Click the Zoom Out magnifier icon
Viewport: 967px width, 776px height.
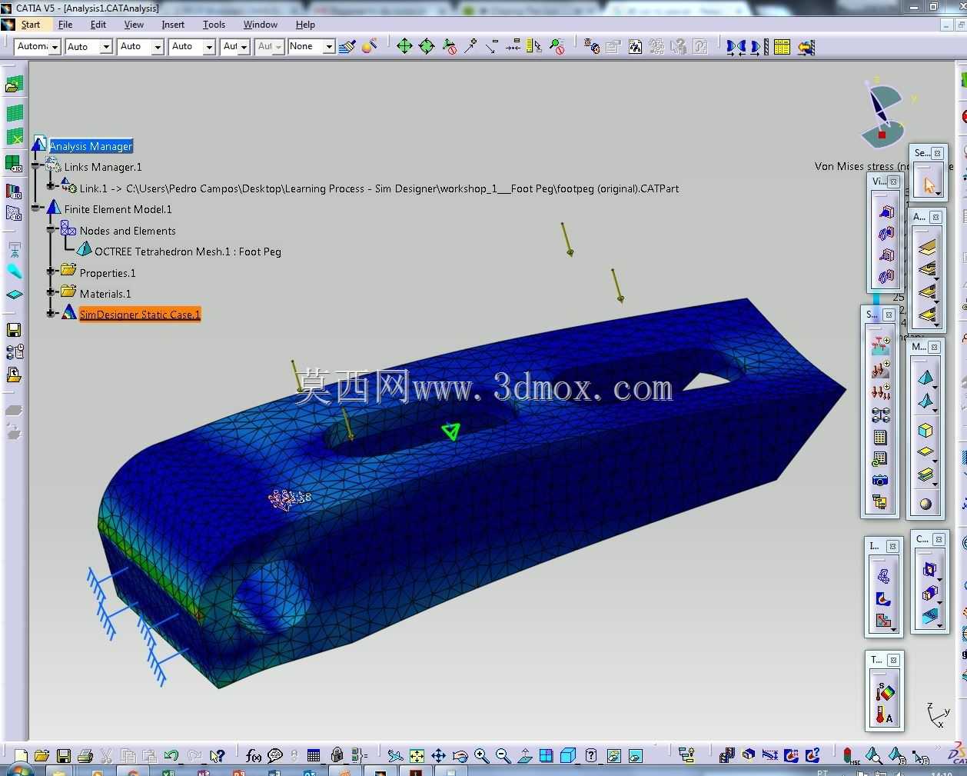click(503, 756)
